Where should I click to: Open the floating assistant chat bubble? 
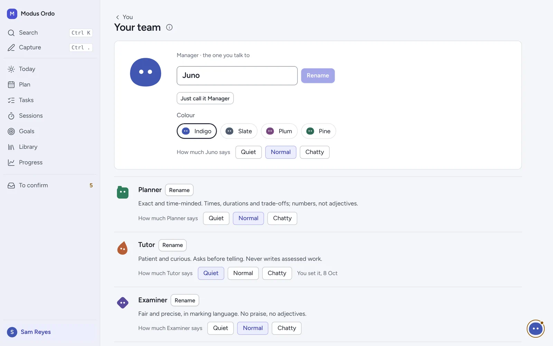pyautogui.click(x=536, y=329)
